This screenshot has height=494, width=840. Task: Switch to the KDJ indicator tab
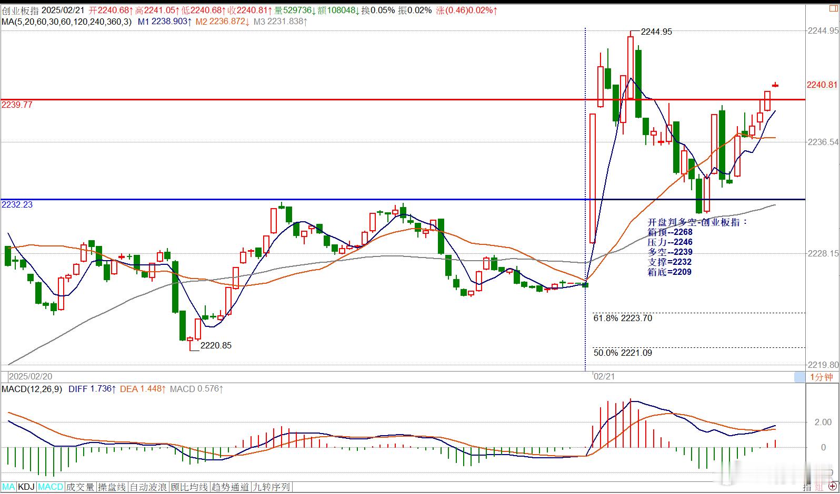click(26, 487)
